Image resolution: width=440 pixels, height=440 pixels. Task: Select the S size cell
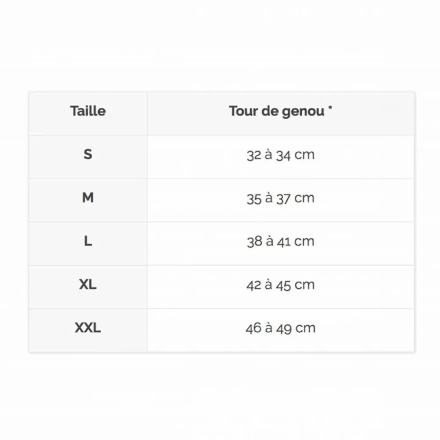coord(88,154)
